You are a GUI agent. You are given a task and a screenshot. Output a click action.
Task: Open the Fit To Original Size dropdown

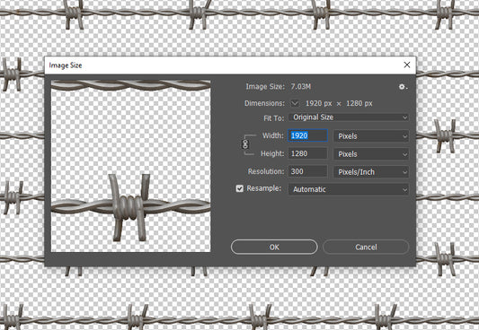[x=349, y=117]
